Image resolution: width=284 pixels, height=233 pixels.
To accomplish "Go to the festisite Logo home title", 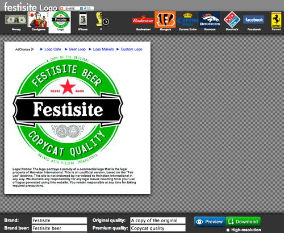I will 30,7.
